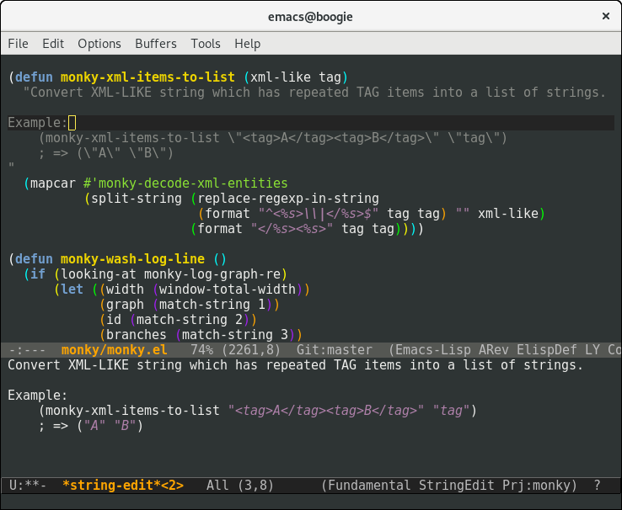Image resolution: width=622 pixels, height=510 pixels.
Task: Click the monky/monky.el buffer name in mode line
Action: (x=115, y=350)
